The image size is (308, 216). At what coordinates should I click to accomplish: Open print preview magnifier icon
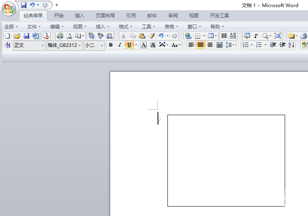pos(69,36)
